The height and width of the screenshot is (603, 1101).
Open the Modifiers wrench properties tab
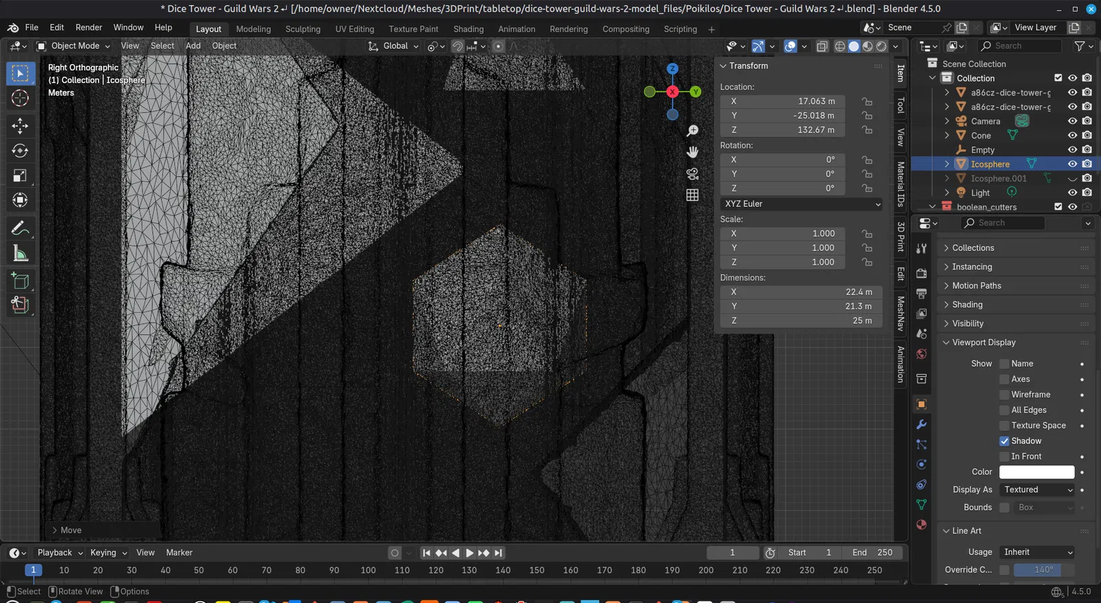click(x=921, y=425)
